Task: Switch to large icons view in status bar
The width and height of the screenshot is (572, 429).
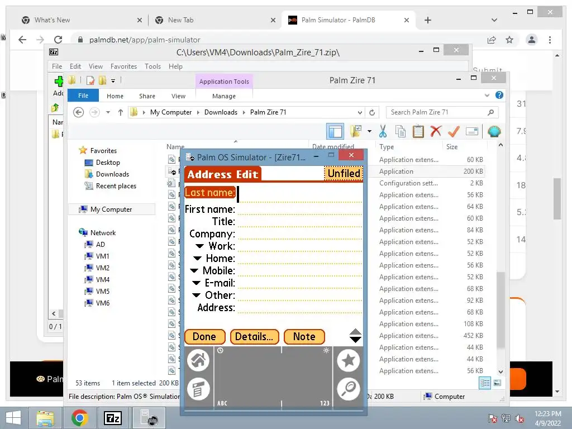Action: click(x=497, y=383)
